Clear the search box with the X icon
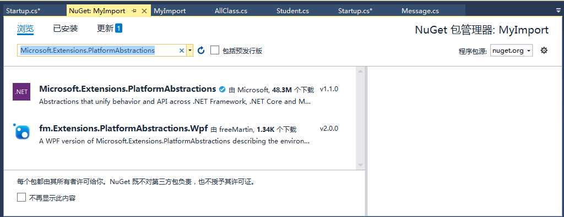 (182, 51)
